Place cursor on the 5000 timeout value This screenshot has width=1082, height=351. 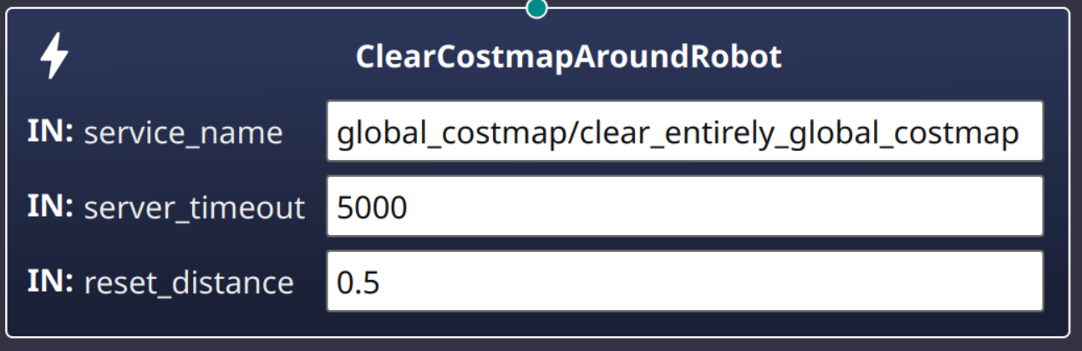pyautogui.click(x=372, y=207)
